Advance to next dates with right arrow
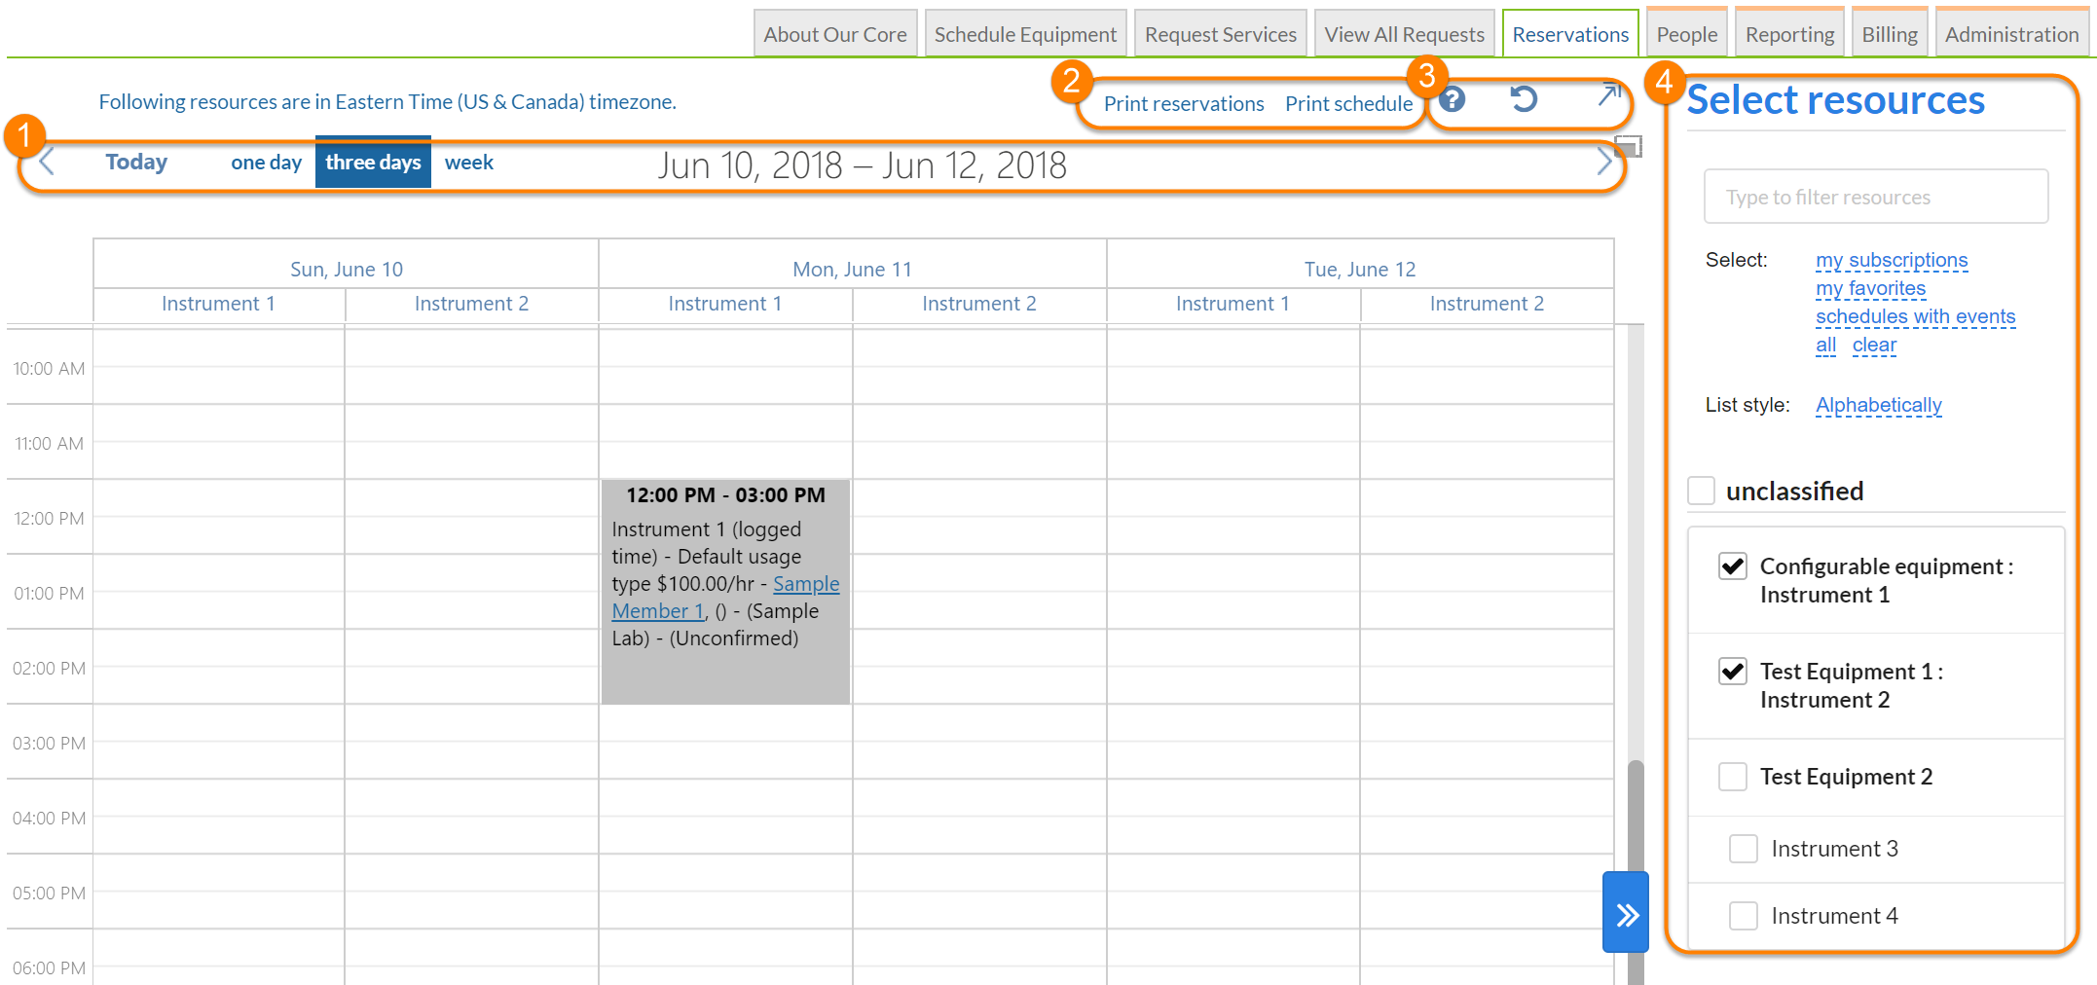The height and width of the screenshot is (985, 2097). pyautogui.click(x=1603, y=163)
